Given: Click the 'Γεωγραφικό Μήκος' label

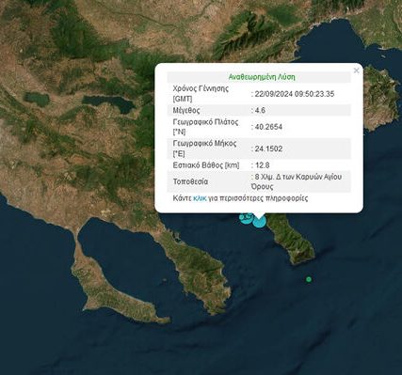Looking at the screenshot, I should pos(204,144).
